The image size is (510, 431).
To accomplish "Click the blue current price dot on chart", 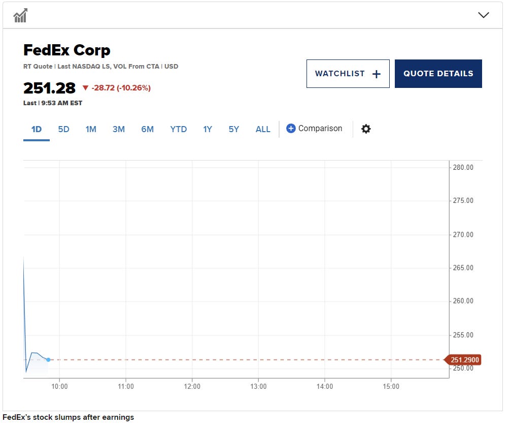I will point(48,360).
